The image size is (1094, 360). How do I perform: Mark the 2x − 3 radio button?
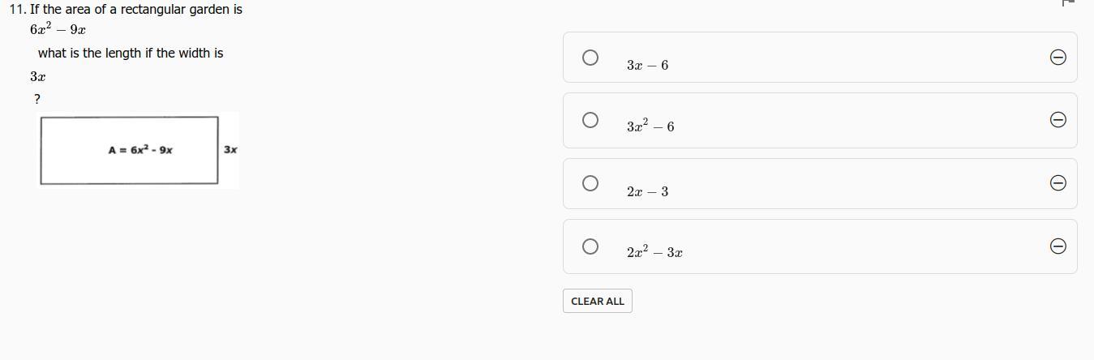click(x=590, y=183)
